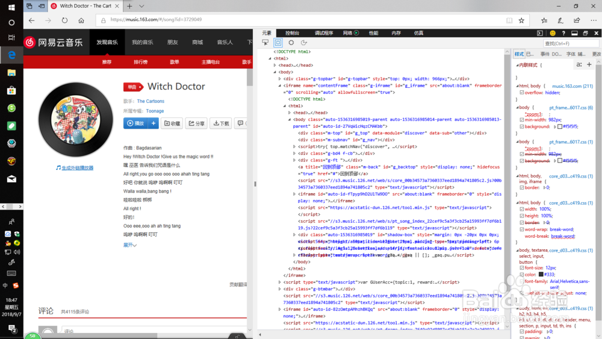Open Microsoft Store from taskbar
This screenshot has width=602, height=339.
click(x=11, y=90)
